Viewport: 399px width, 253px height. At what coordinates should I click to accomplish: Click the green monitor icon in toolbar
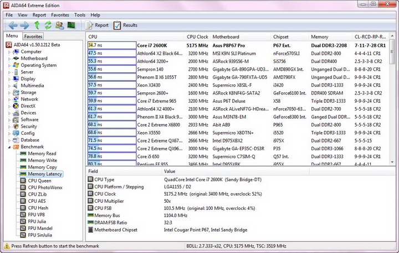[x=71, y=25]
